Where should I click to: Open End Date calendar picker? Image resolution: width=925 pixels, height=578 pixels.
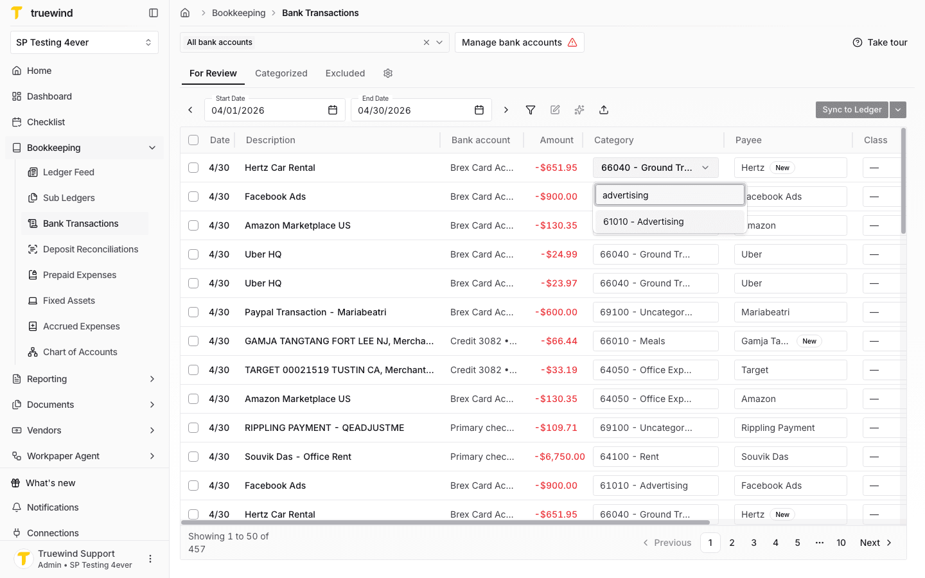[479, 110]
